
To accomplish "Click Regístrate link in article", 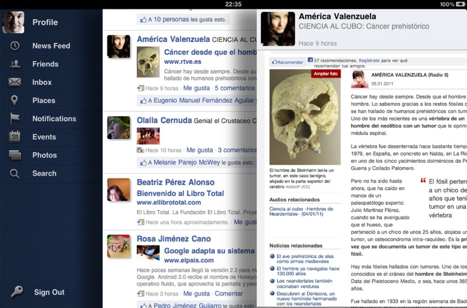I will [369, 61].
